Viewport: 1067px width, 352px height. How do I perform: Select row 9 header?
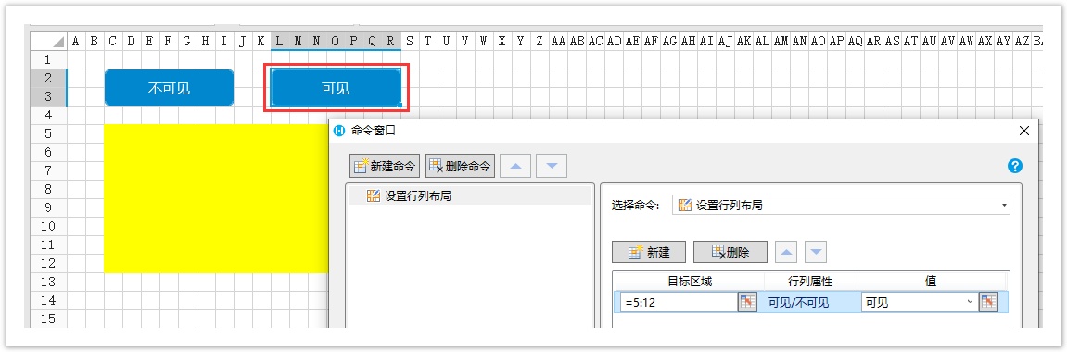(x=48, y=207)
